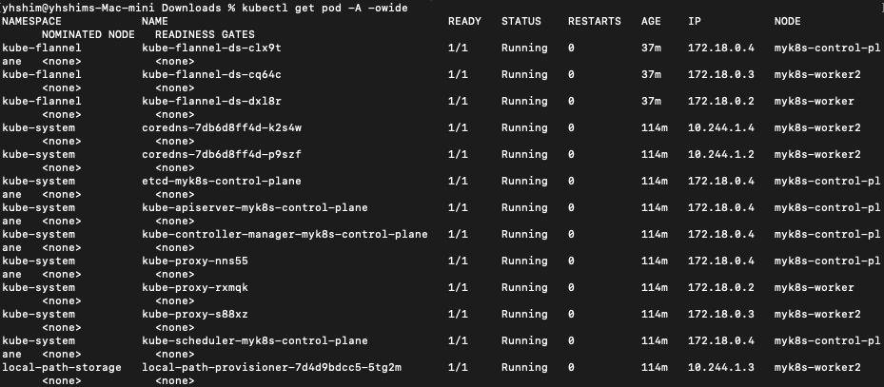Image resolution: width=884 pixels, height=387 pixels.
Task: Click pod name kube-apiserver-myk8s-control-plane
Action: click(255, 208)
